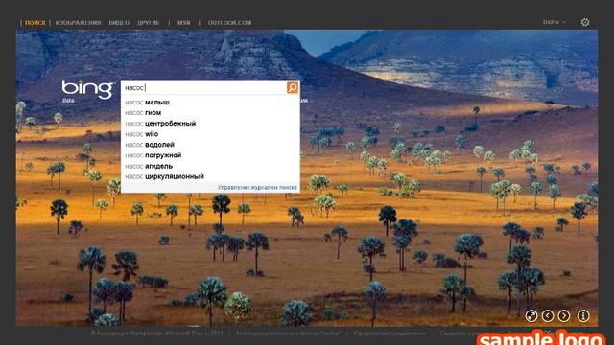Open the settings gear icon
The width and height of the screenshot is (614, 345).
pyautogui.click(x=585, y=22)
